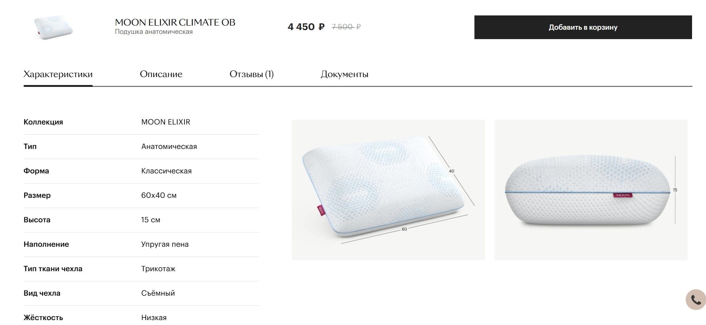Click the small pillow thumbnail in header
706x325 pixels.
pos(53,27)
